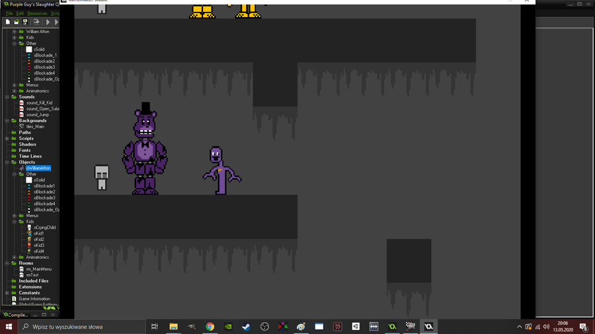Expand the Scripts folder
The width and height of the screenshot is (595, 334).
tap(7, 139)
